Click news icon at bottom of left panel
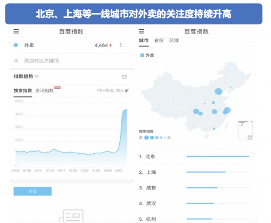Viewport: 271px width, 223px height. click(72, 216)
